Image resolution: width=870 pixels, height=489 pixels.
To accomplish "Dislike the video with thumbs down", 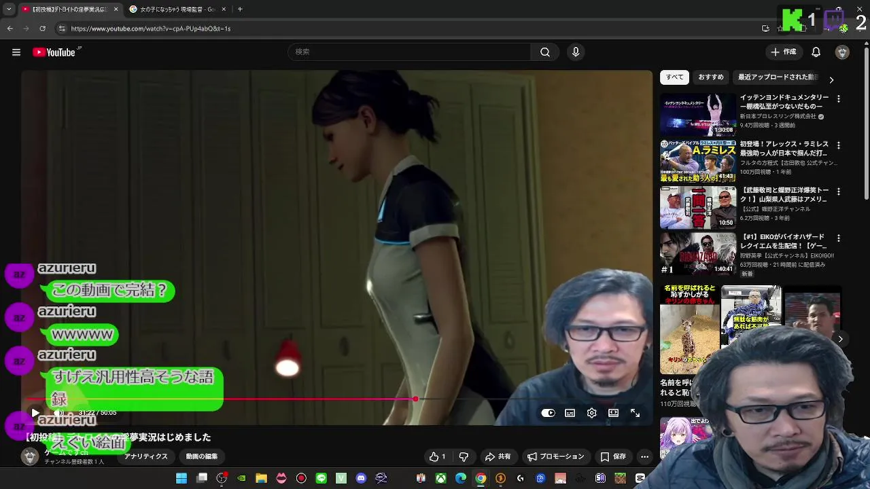I will click(464, 457).
